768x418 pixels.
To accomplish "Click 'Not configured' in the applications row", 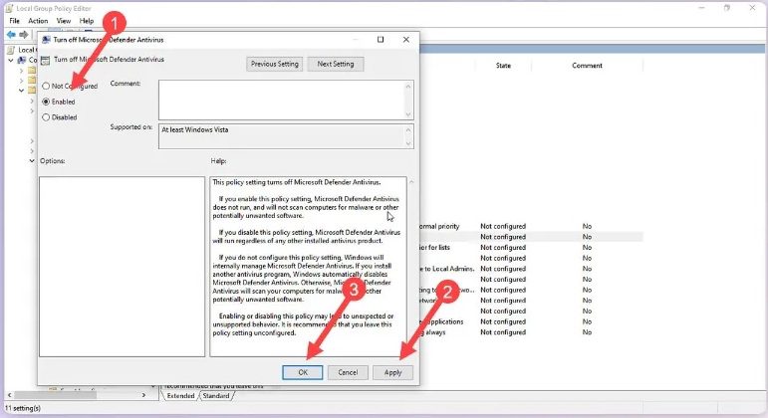I will pyautogui.click(x=503, y=321).
